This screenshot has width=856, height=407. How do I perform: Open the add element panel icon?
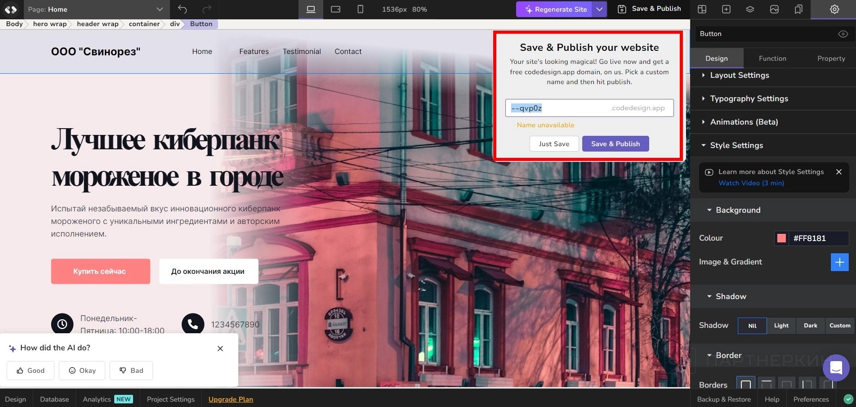pyautogui.click(x=726, y=9)
